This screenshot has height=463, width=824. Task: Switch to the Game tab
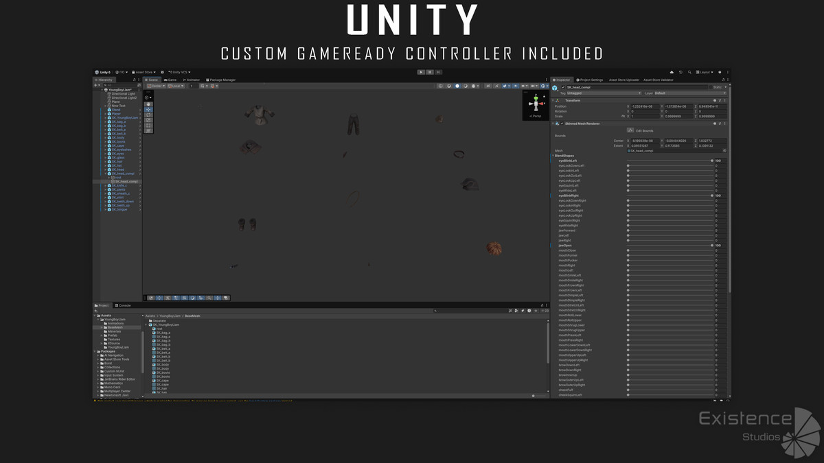(x=170, y=80)
